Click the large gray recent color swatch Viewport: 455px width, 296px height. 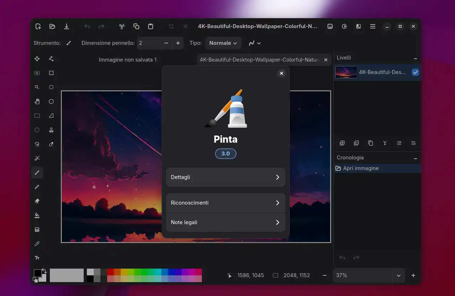click(67, 275)
